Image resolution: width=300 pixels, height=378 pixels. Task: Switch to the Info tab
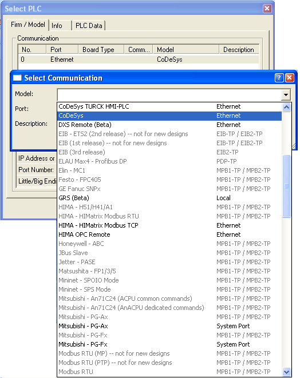click(x=60, y=26)
